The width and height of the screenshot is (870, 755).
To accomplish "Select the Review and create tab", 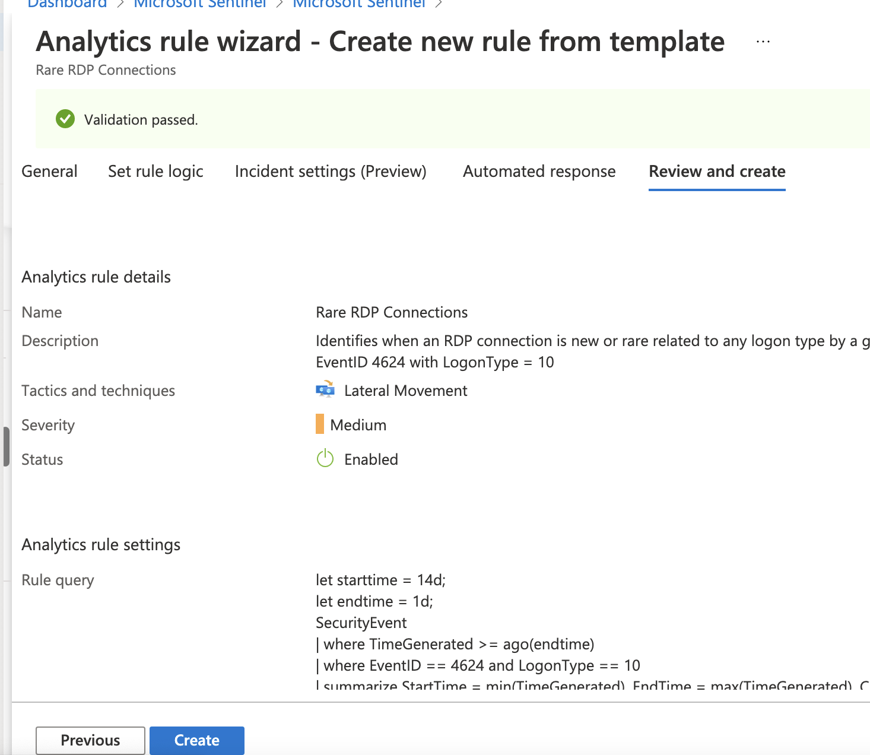I will pos(717,172).
